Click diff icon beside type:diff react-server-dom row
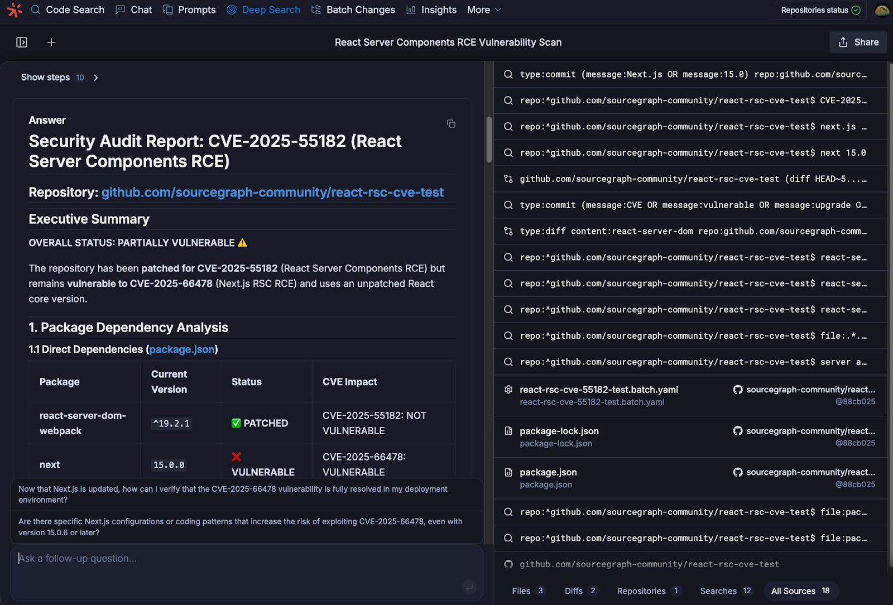Image resolution: width=893 pixels, height=605 pixels. click(508, 231)
